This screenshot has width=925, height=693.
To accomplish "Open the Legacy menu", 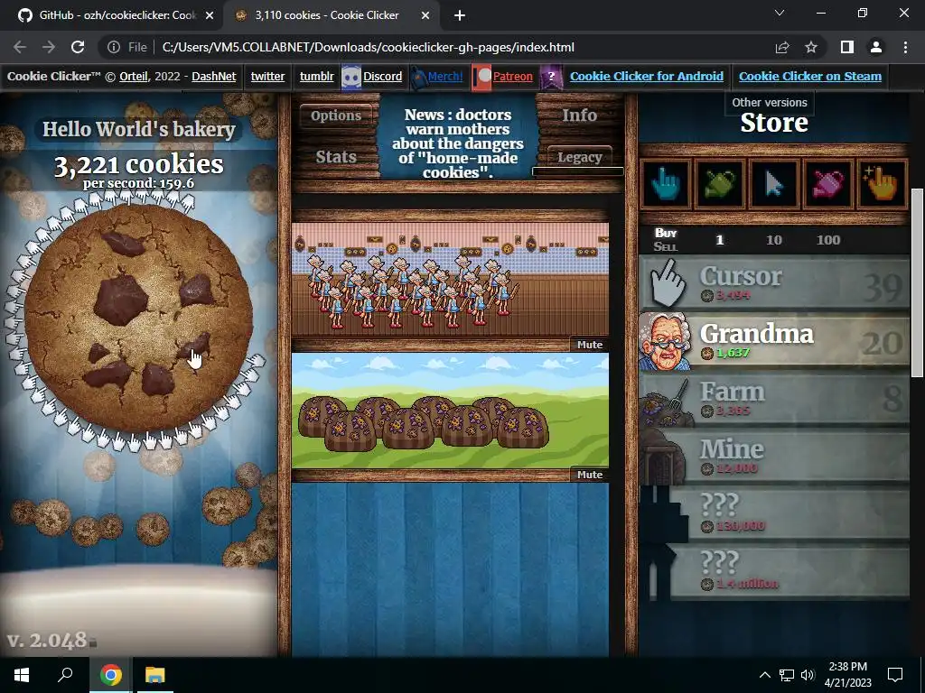I will click(x=579, y=157).
